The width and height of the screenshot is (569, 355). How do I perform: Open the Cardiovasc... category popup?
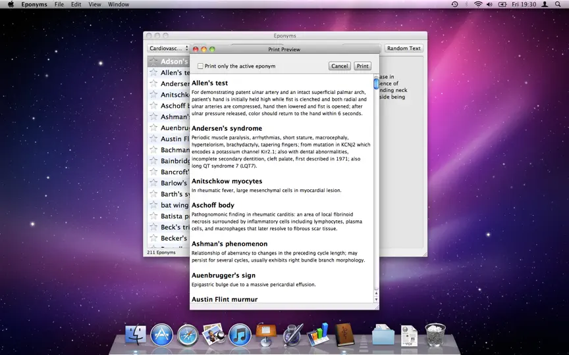(169, 48)
